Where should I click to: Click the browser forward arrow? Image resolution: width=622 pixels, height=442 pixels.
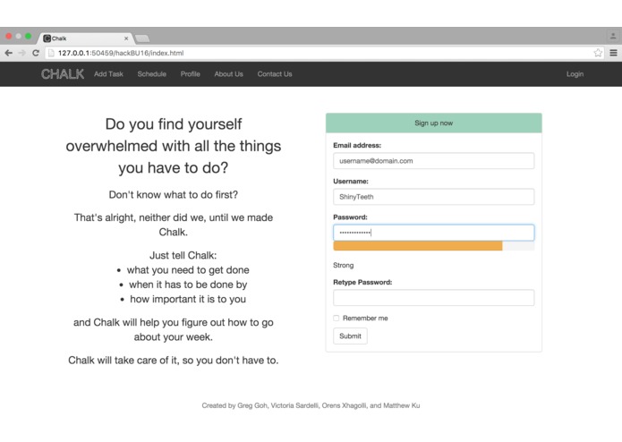pyautogui.click(x=22, y=53)
